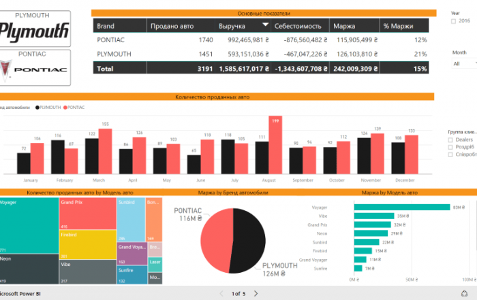Click the Total sold cars value 3191
Image resolution: width=477 pixels, height=300 pixels.
click(x=205, y=69)
